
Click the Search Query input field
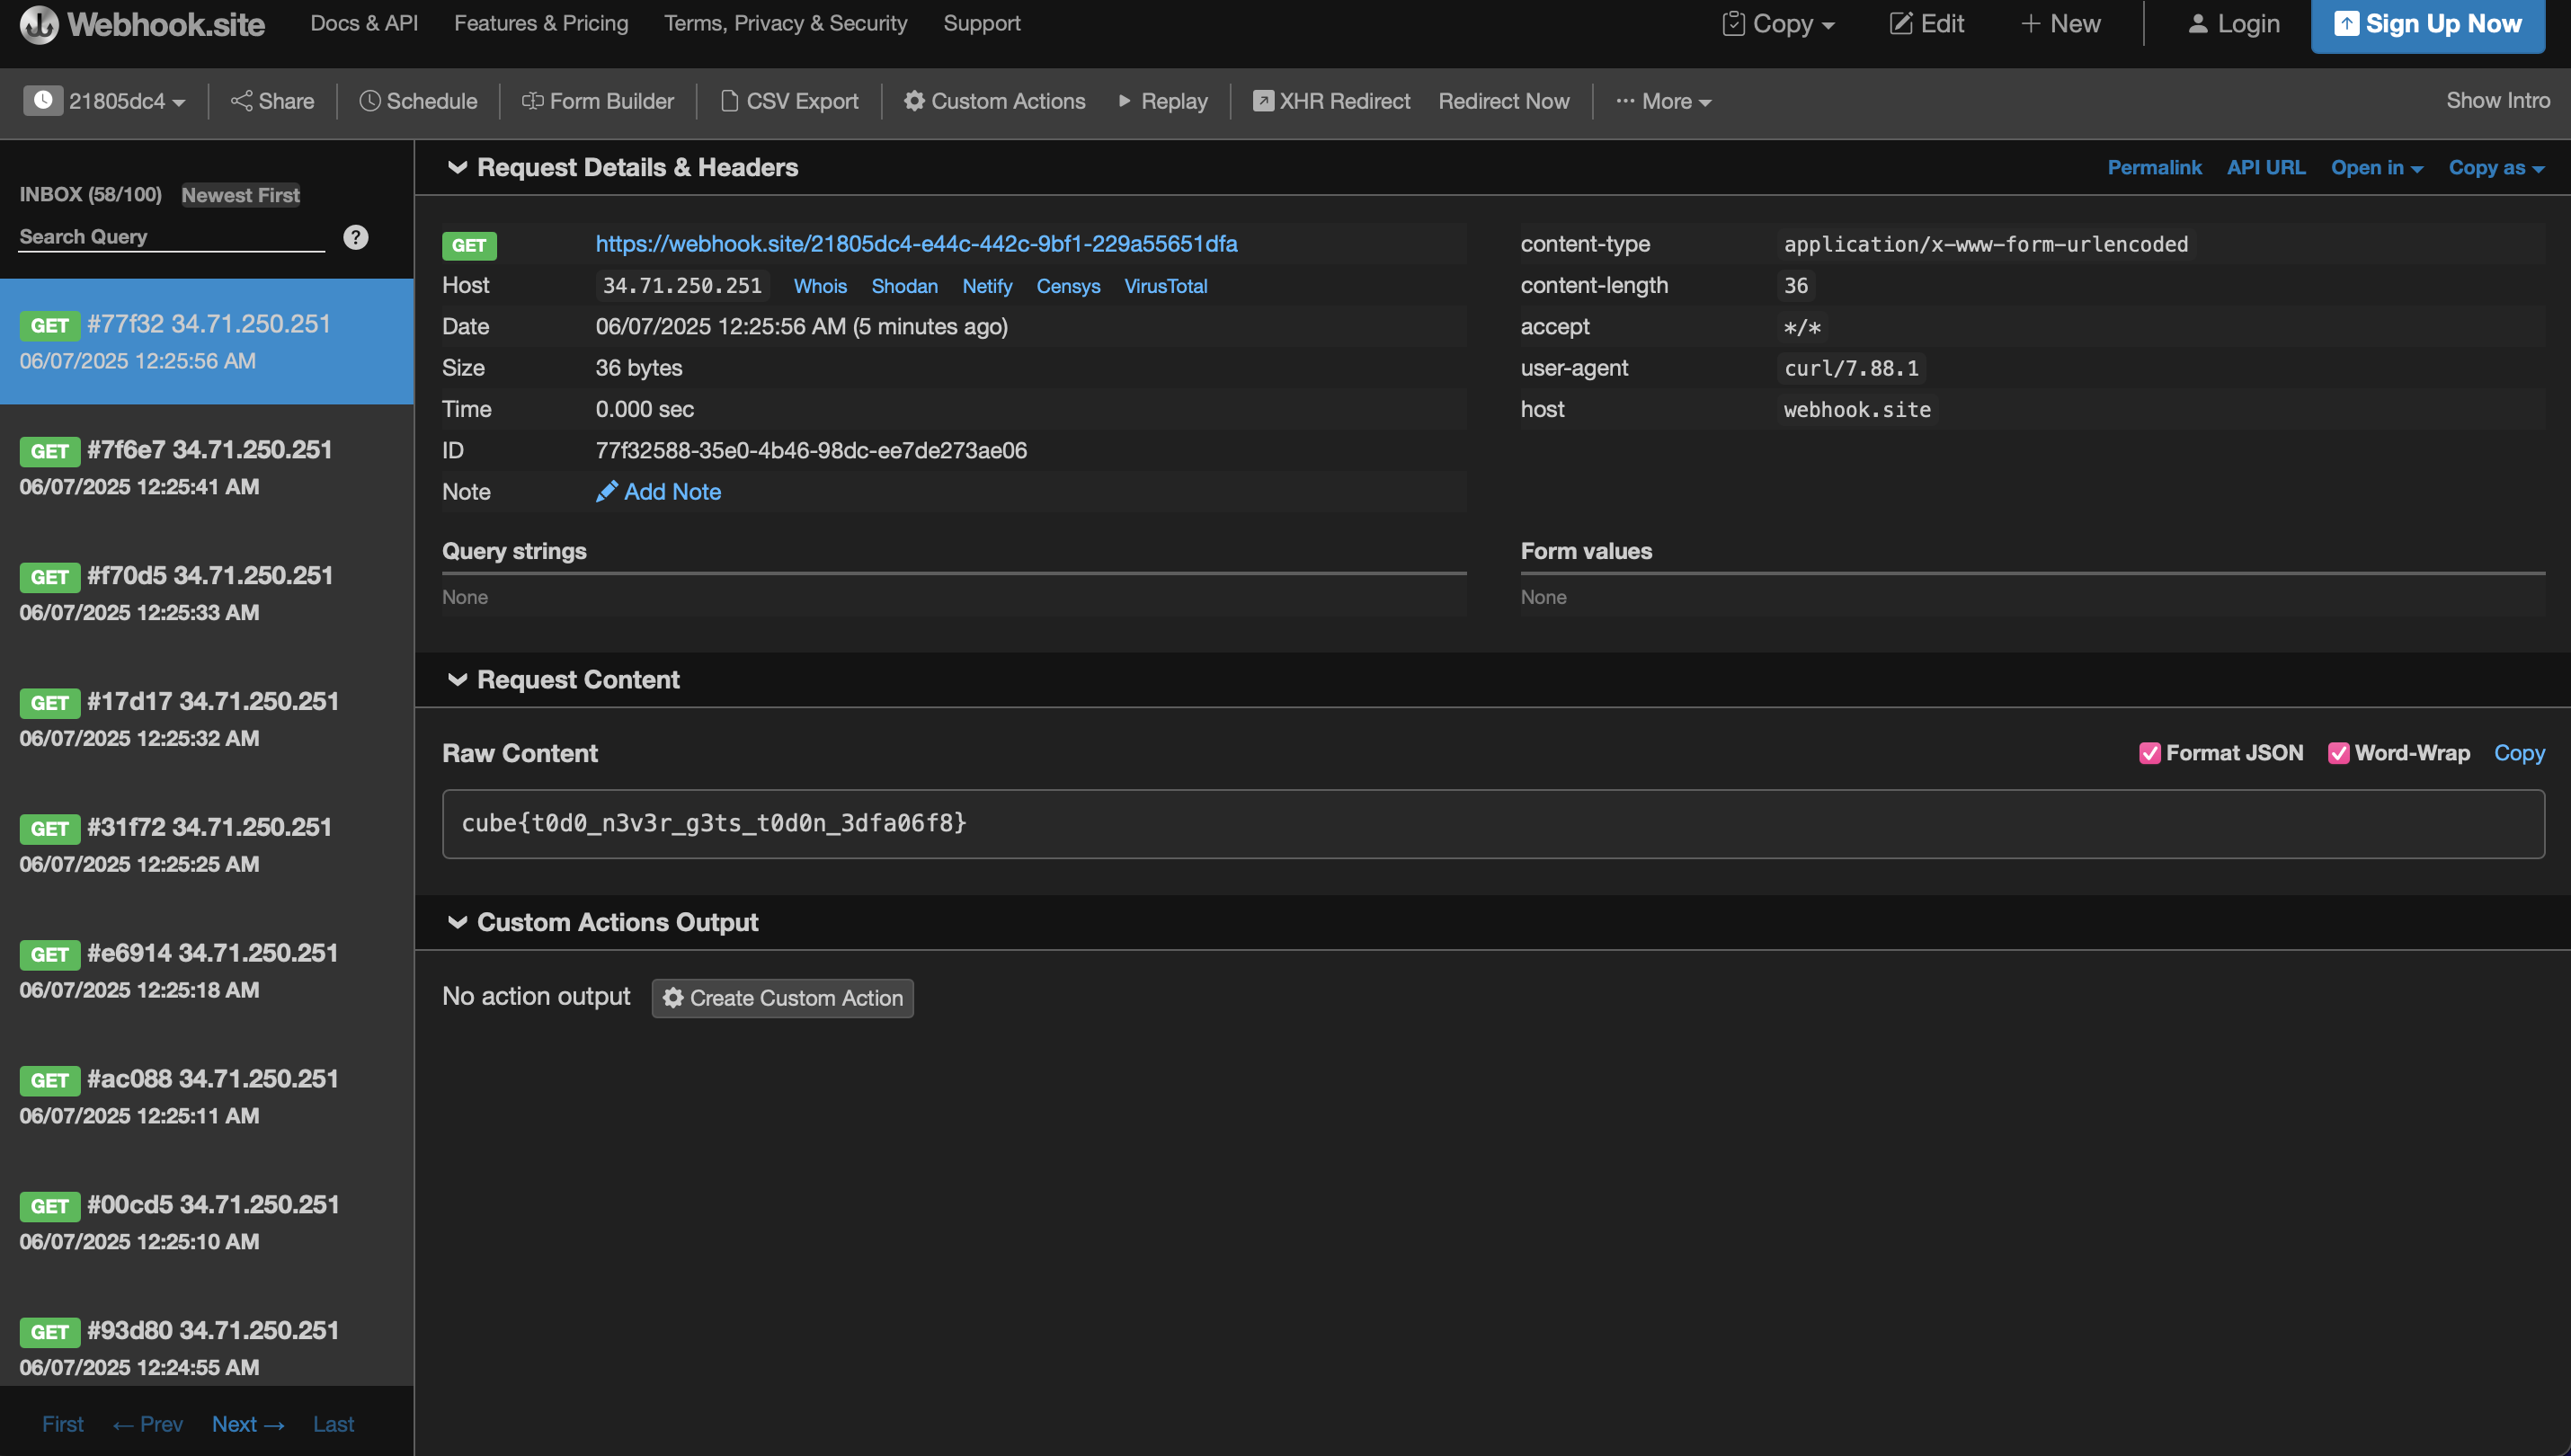coord(172,237)
